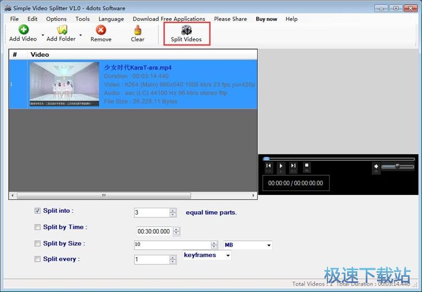
Task: Click the Duration line of the video
Action: point(136,76)
